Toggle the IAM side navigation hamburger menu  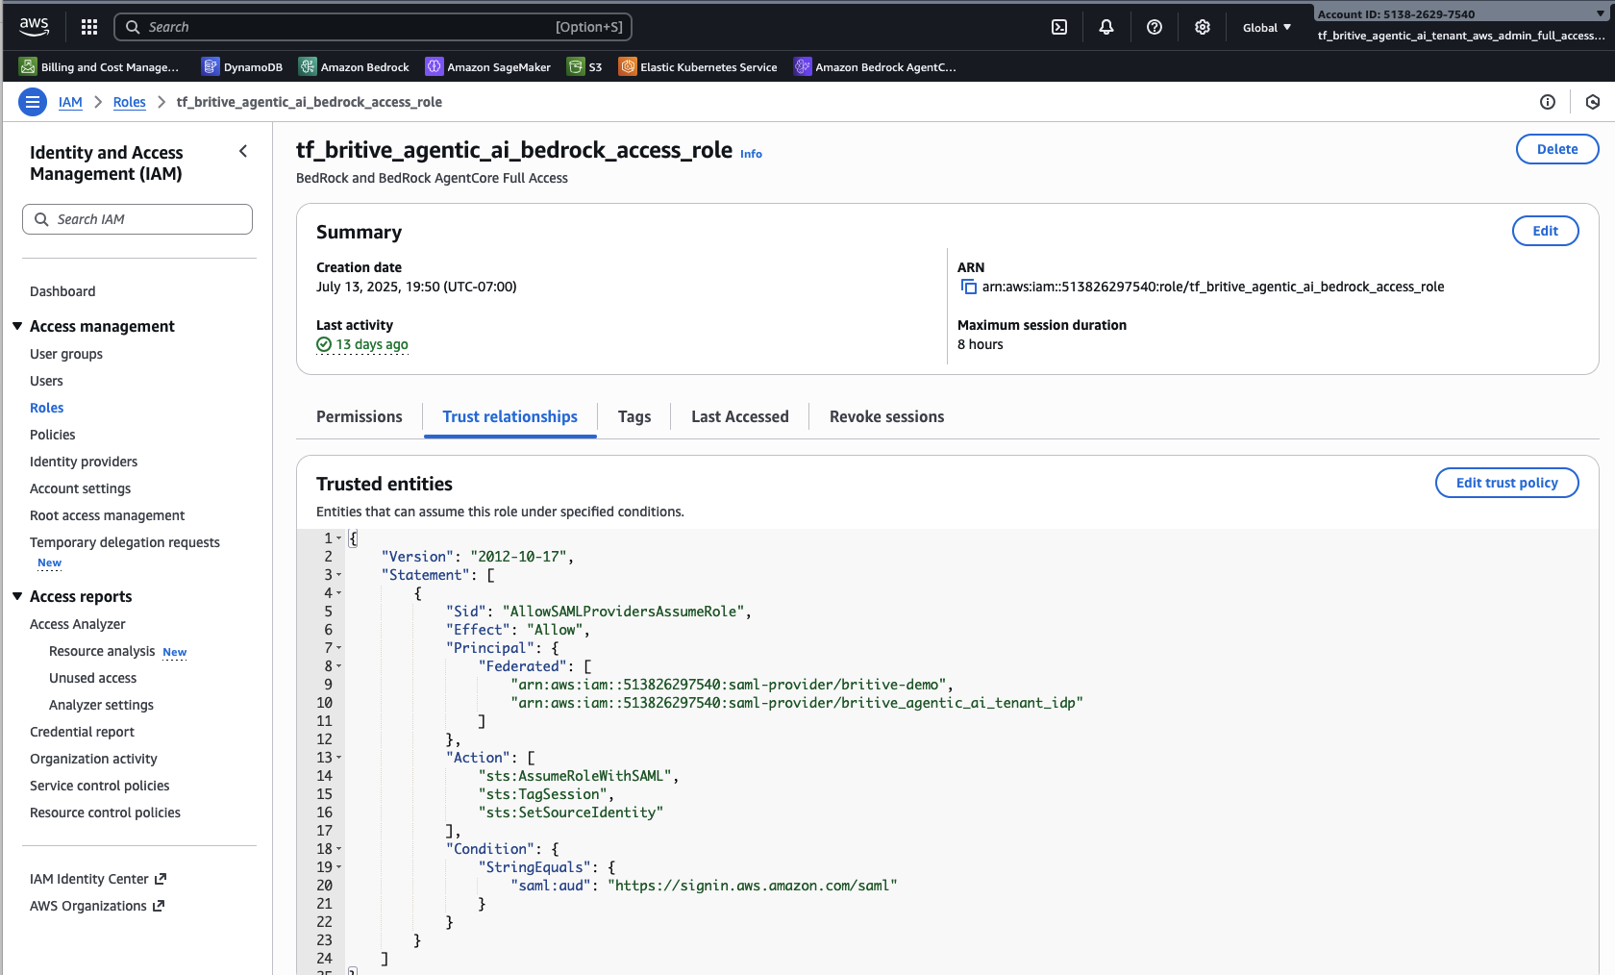pyautogui.click(x=33, y=102)
